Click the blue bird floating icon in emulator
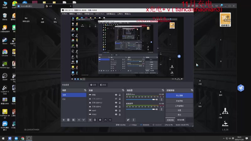The height and width of the screenshot is (141, 251). [x=241, y=88]
